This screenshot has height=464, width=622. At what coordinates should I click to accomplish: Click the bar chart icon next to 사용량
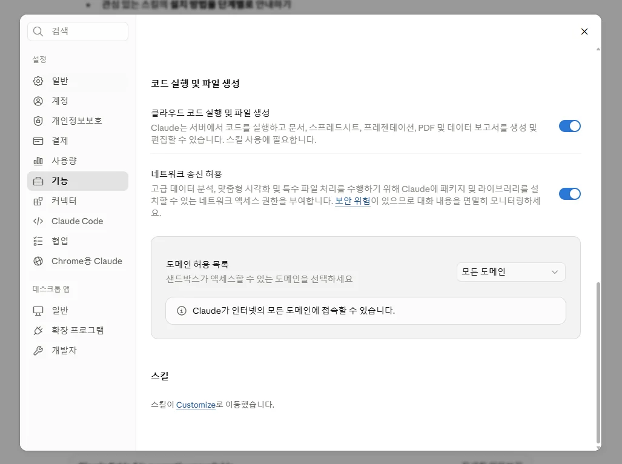[38, 161]
